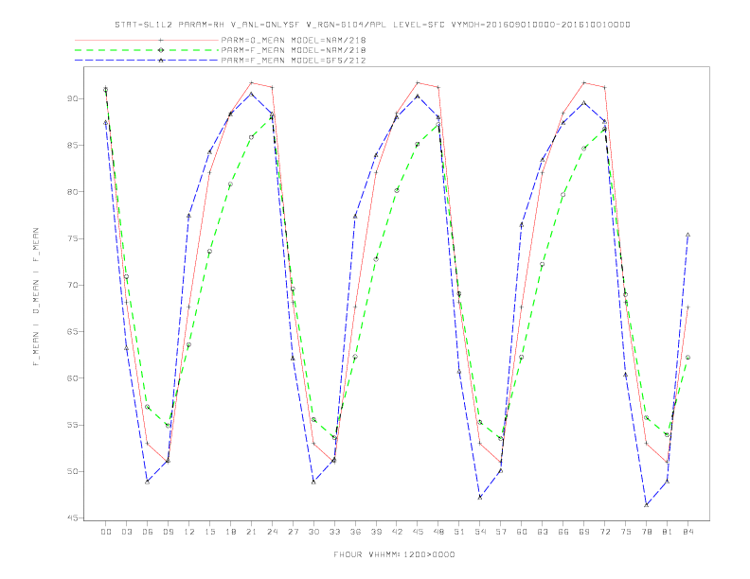This screenshot has width=750, height=579.
Task: Click the x-axis forecast hour label 42
Action: 397,532
